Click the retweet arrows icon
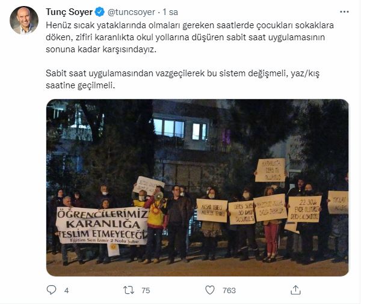This screenshot has width=367, height=304. click(129, 290)
